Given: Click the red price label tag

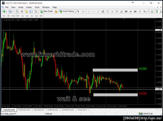Looking at the screenshot, I should point(143,94).
